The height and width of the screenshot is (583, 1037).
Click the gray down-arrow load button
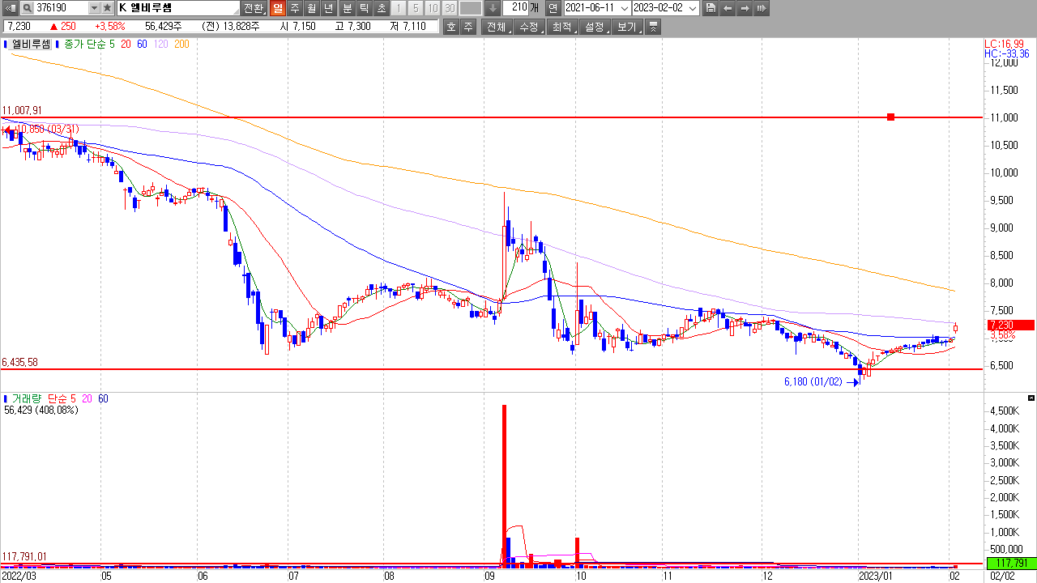(492, 8)
